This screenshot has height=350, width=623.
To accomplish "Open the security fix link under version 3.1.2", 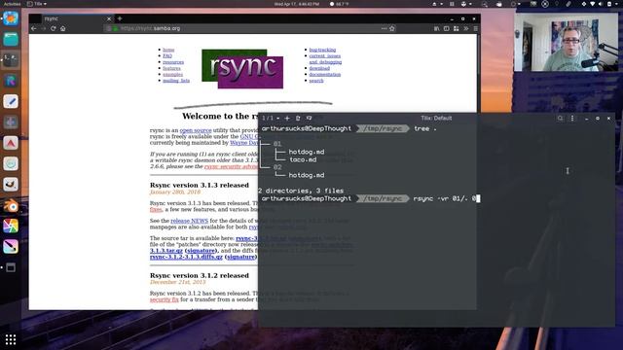I will tap(165, 299).
